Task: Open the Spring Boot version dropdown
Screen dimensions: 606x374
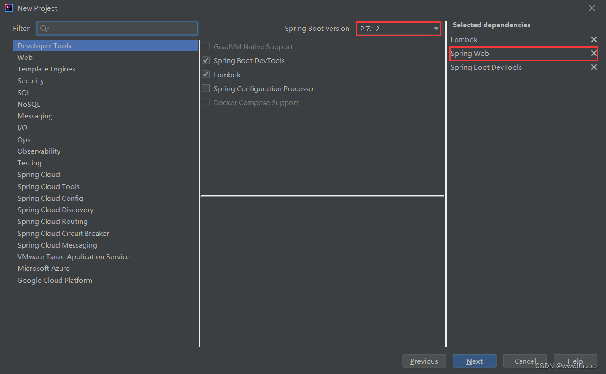Action: click(x=399, y=29)
